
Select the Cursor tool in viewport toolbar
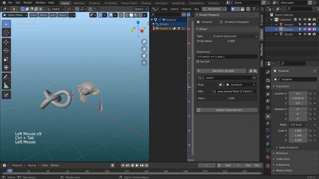[x=6, y=32]
